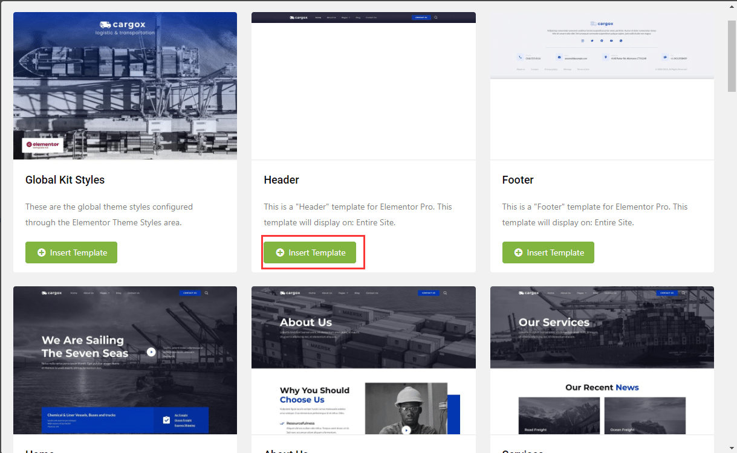
Task: Click the Elementor logo badge on Global Kit Styles preview
Action: 42,145
